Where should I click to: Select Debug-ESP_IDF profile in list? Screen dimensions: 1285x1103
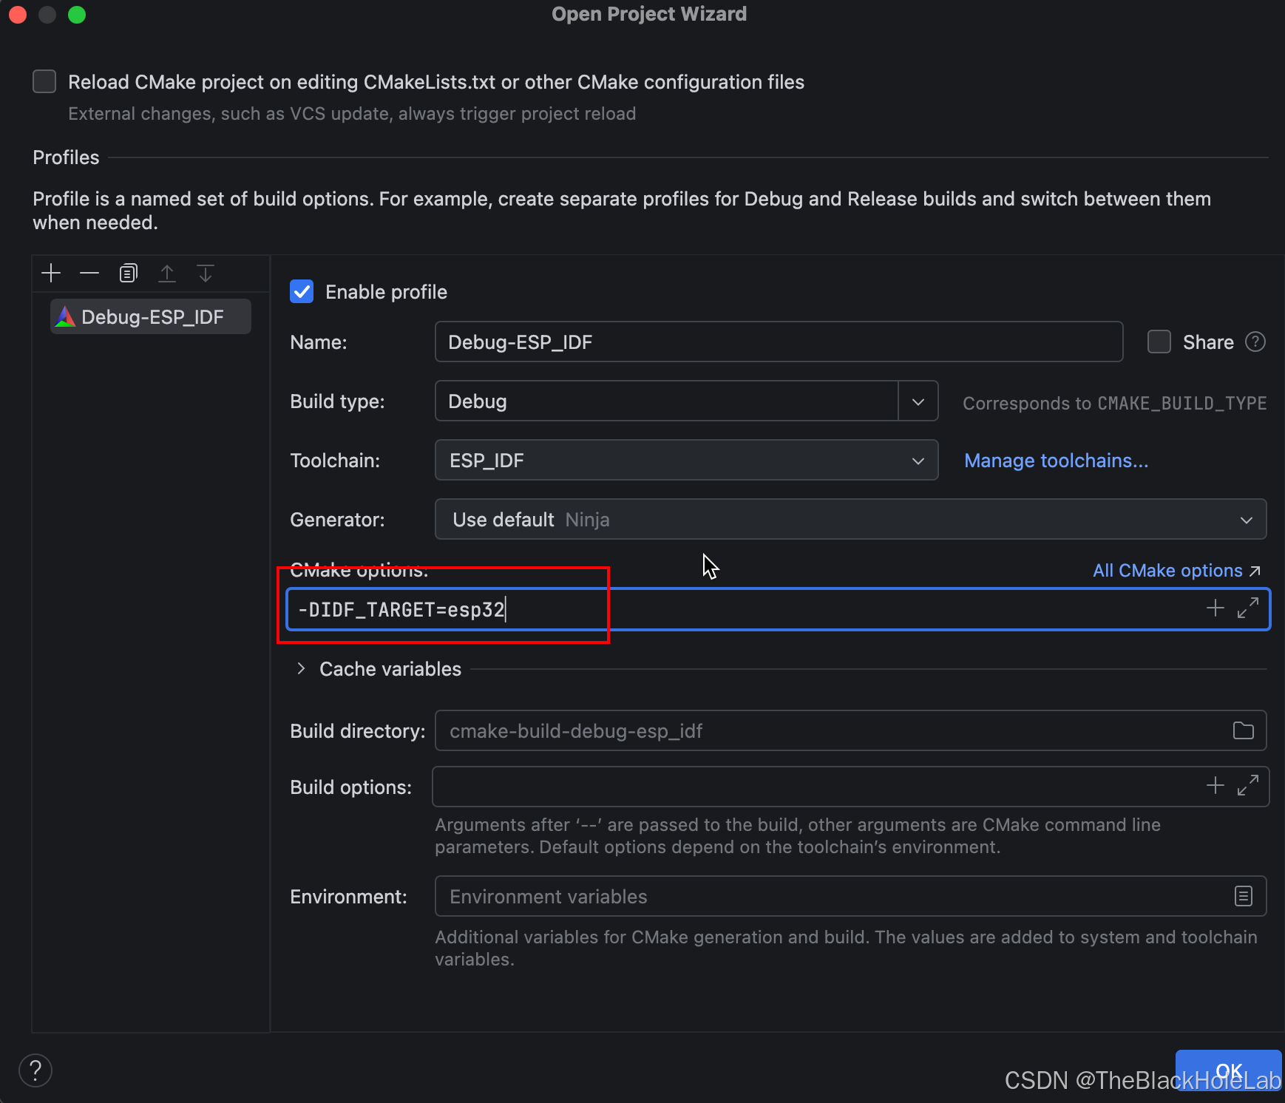click(x=151, y=316)
